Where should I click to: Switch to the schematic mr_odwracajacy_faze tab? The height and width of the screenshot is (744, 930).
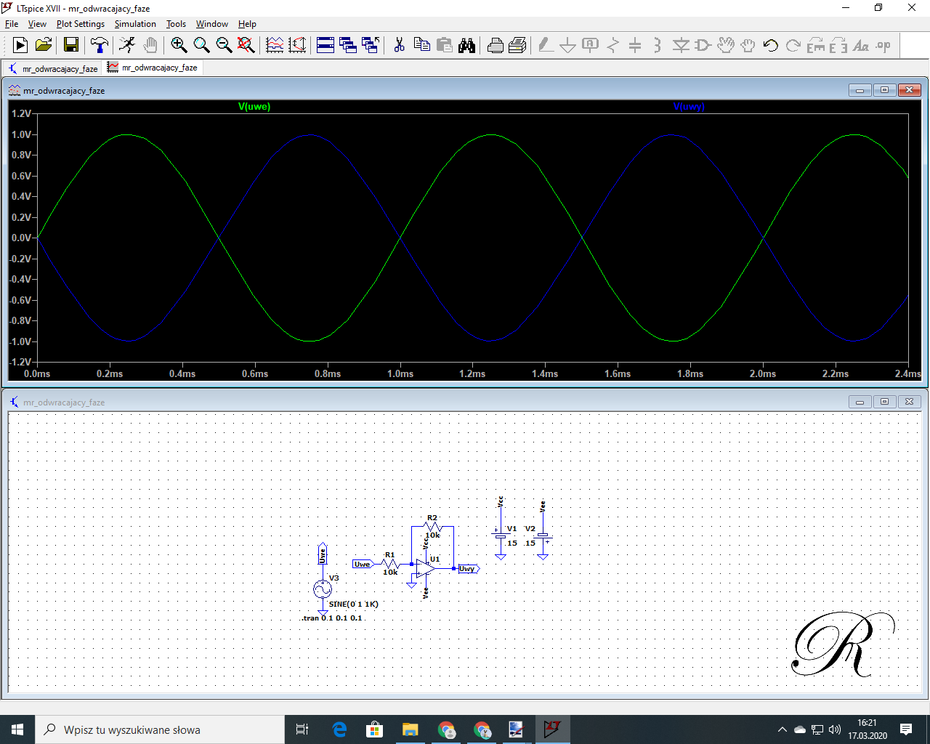coord(52,68)
